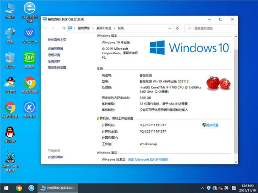The image size is (258, 193).
Task: Open QQ游戏 desktop shortcut
Action: tap(10, 85)
